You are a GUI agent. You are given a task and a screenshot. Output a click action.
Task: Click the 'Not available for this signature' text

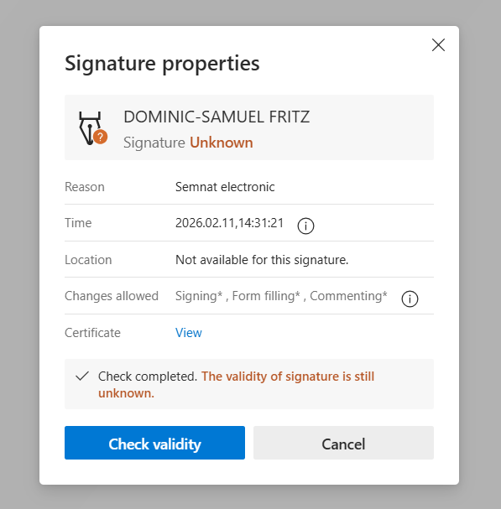[262, 260]
